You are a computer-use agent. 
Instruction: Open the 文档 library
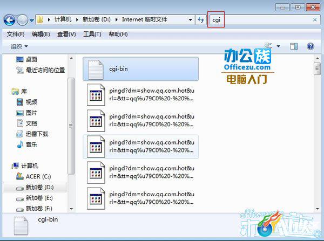click(x=31, y=123)
